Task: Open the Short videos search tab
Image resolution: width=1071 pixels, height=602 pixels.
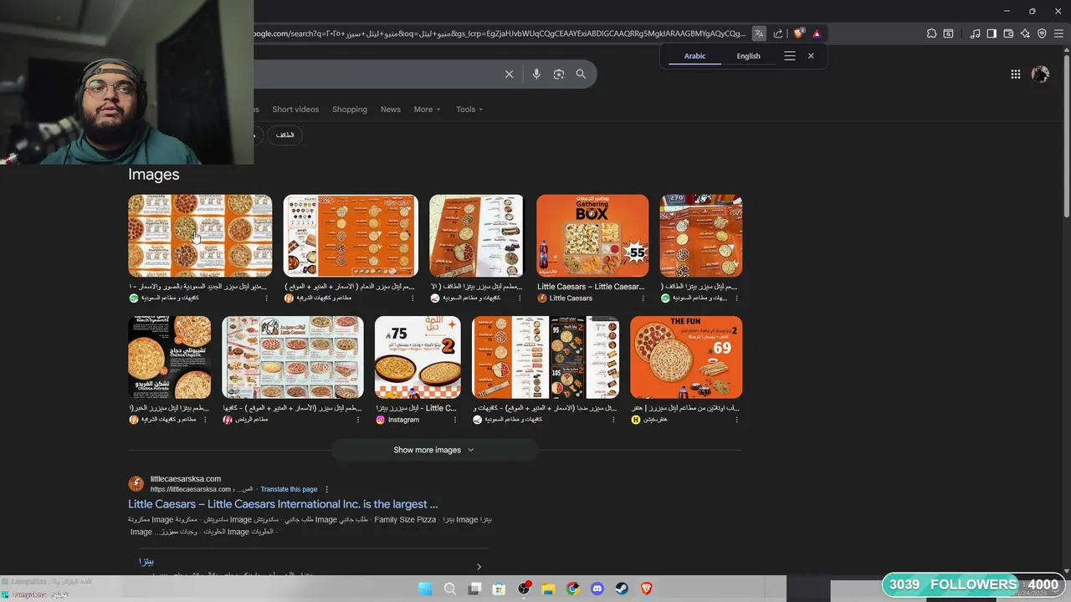Action: (295, 110)
